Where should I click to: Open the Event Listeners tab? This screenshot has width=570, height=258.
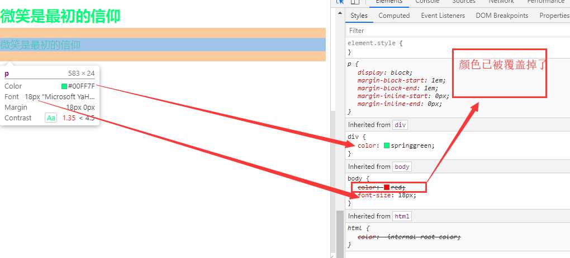[443, 16]
